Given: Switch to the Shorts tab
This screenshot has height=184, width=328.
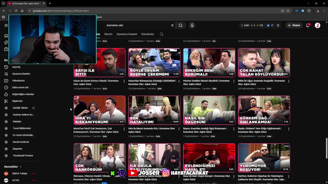Looking at the screenshot, I should pos(108,34).
